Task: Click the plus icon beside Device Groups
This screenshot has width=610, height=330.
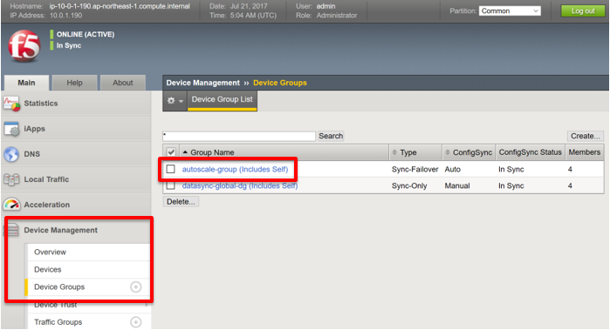Action: point(136,287)
